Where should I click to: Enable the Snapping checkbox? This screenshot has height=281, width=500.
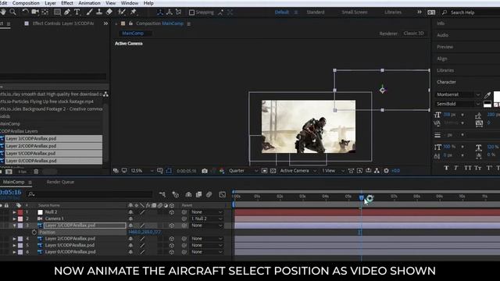pyautogui.click(x=191, y=12)
